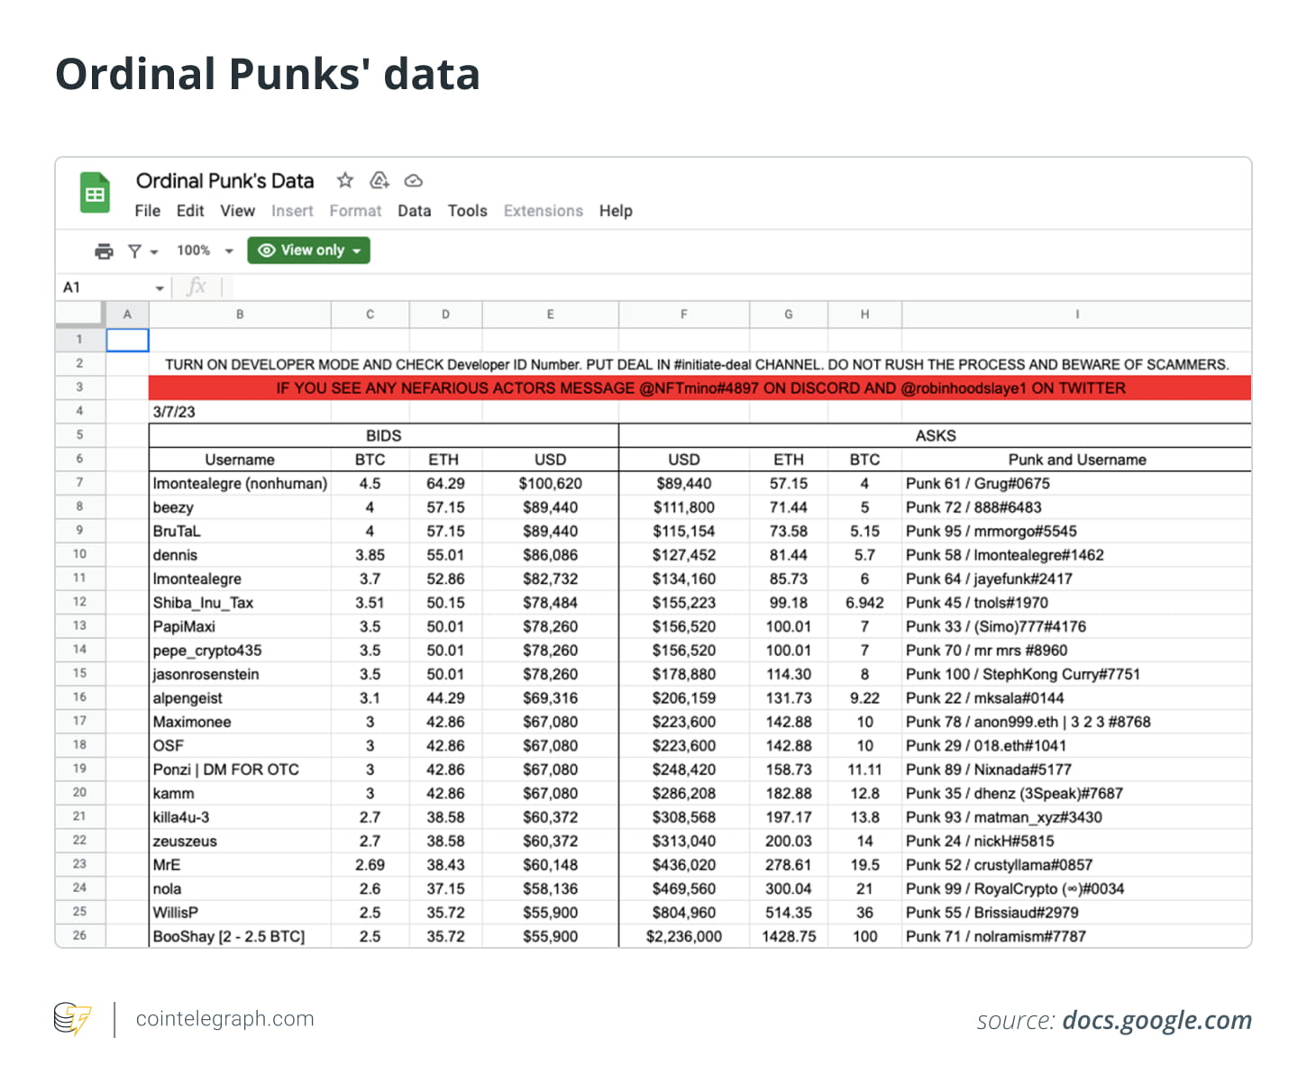
Task: Click the Ponzi | DM FOR OTC cell
Action: click(x=240, y=769)
